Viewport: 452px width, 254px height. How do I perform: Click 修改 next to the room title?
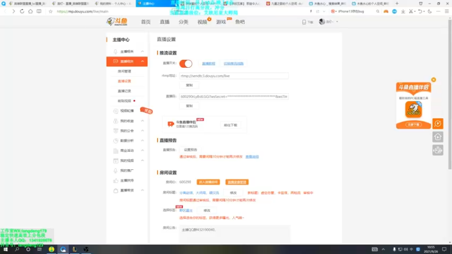pyautogui.click(x=233, y=193)
